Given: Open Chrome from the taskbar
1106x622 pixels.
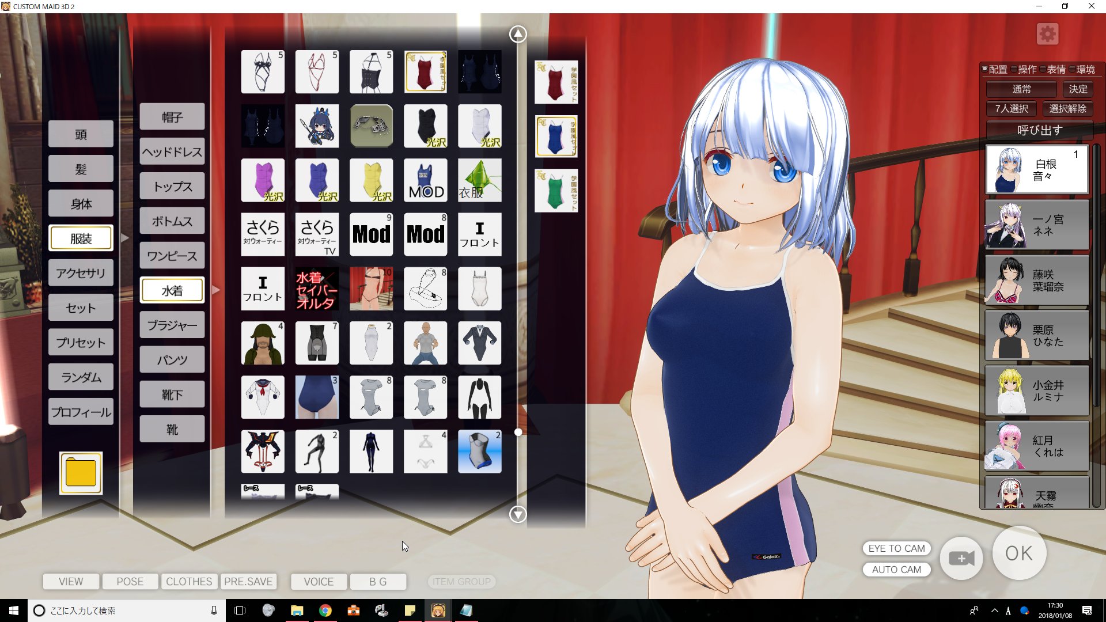Looking at the screenshot, I should coord(325,610).
